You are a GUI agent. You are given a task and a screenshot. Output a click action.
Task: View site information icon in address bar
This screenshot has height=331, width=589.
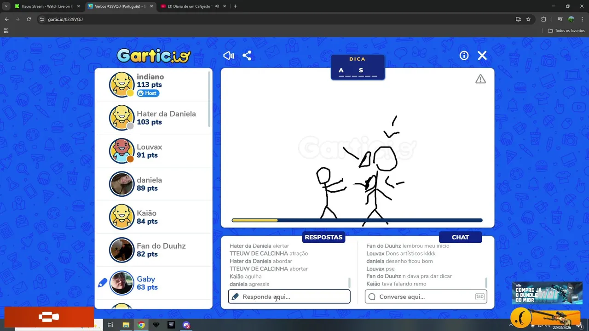point(42,19)
